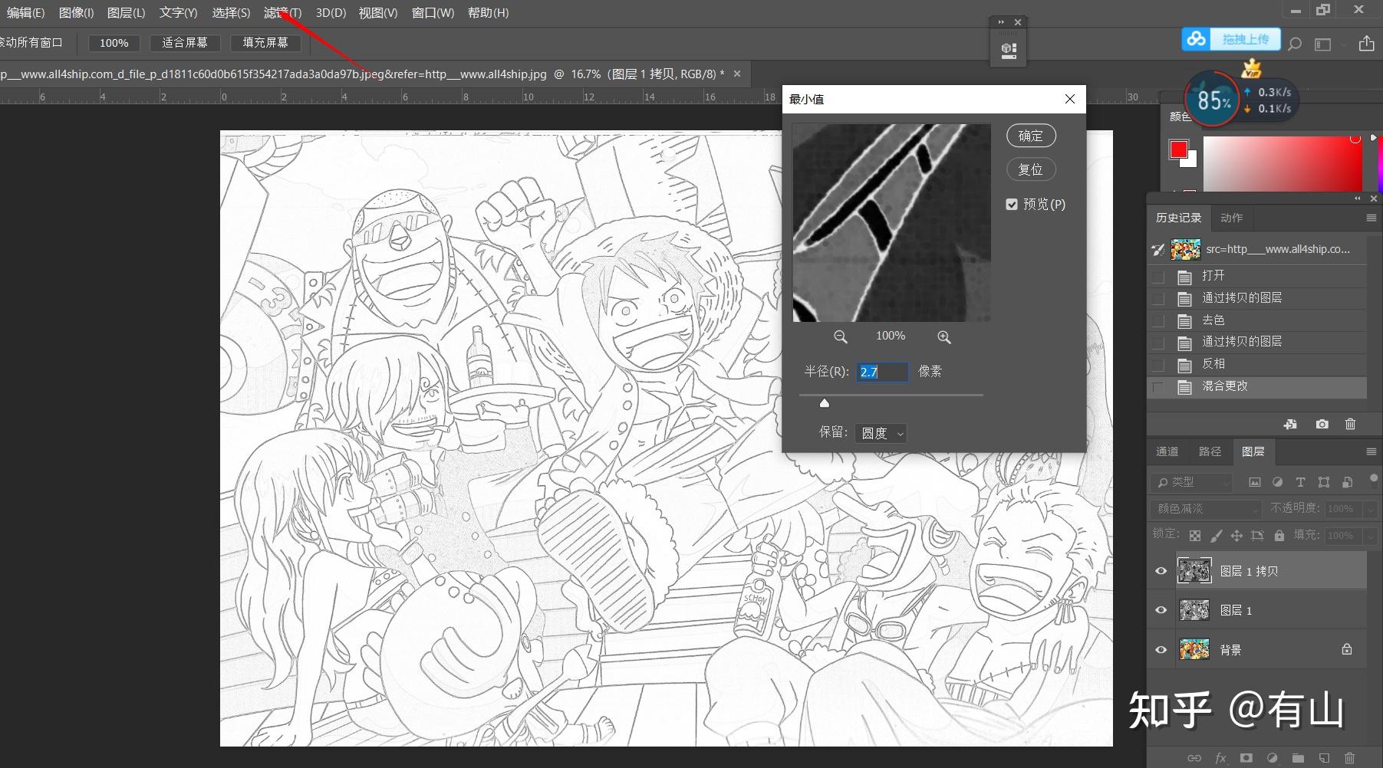The width and height of the screenshot is (1383, 768).
Task: Click 确定 in the Minimum dialog
Action: pyautogui.click(x=1031, y=136)
